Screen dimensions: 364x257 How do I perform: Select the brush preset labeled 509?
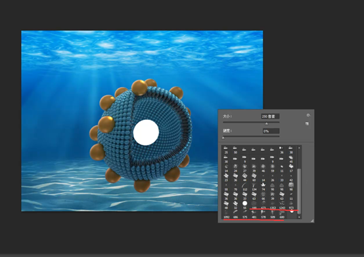point(273,214)
